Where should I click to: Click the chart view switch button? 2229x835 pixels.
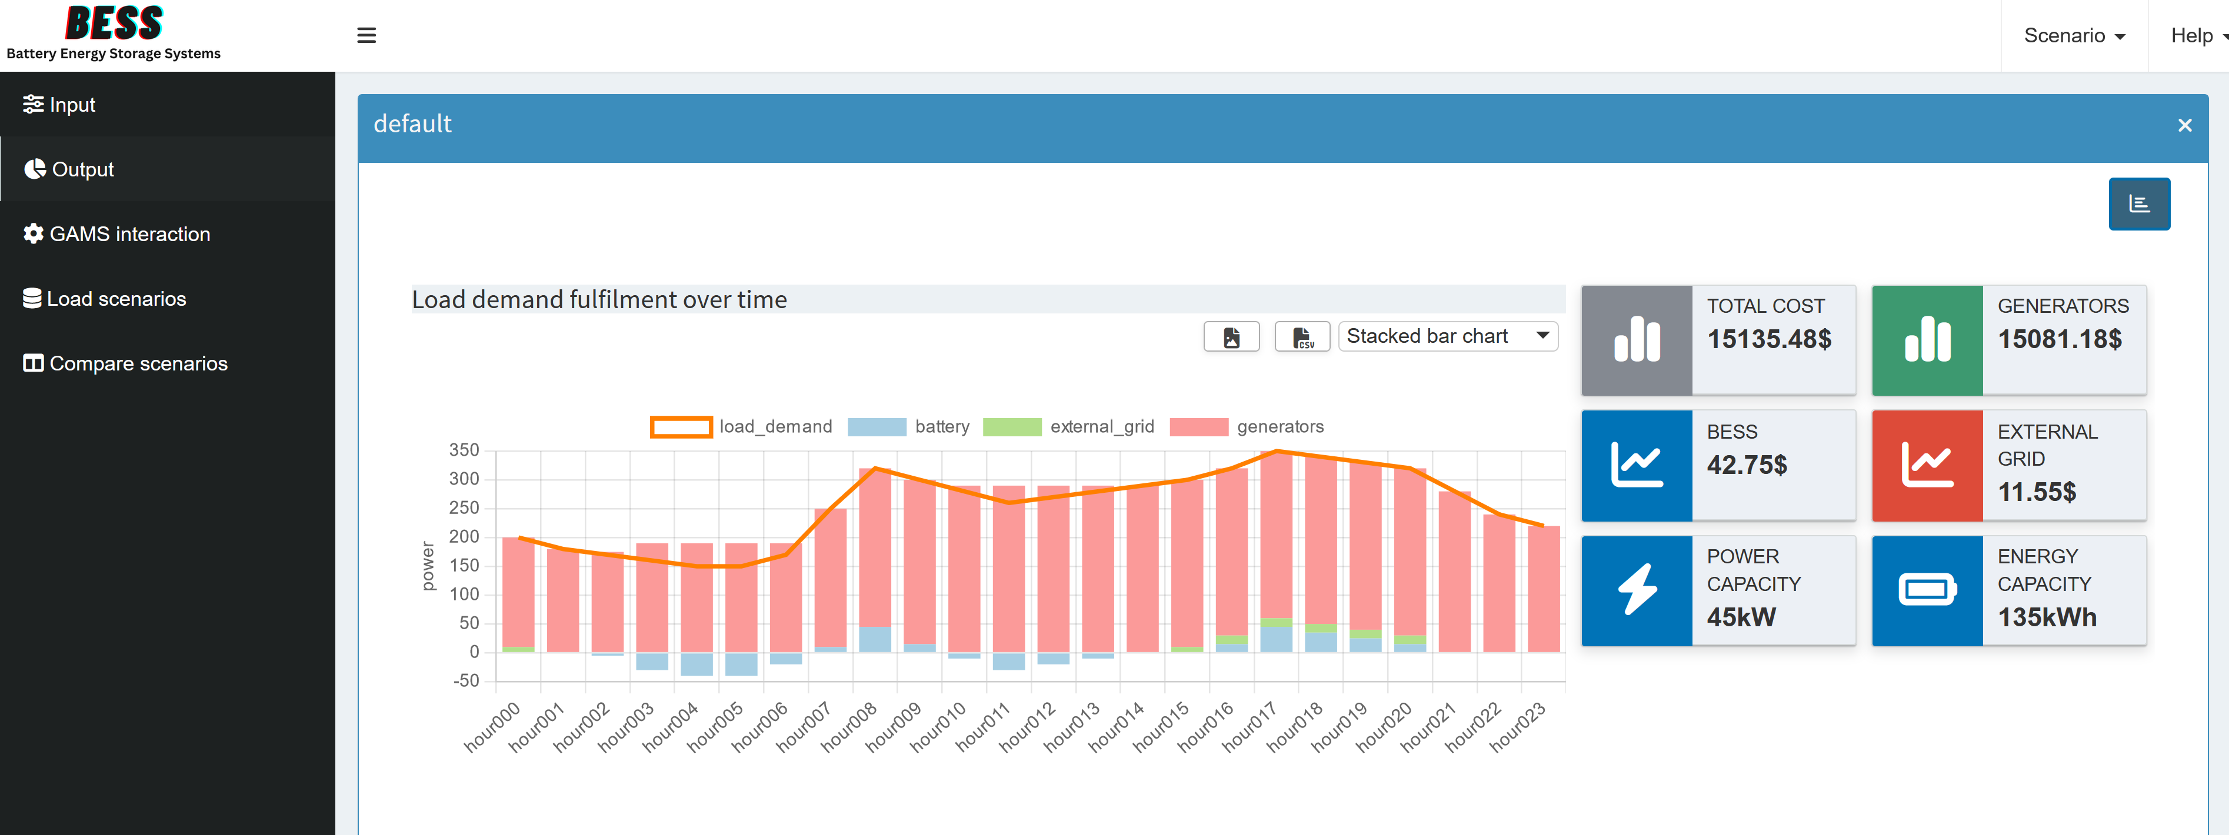(2138, 204)
